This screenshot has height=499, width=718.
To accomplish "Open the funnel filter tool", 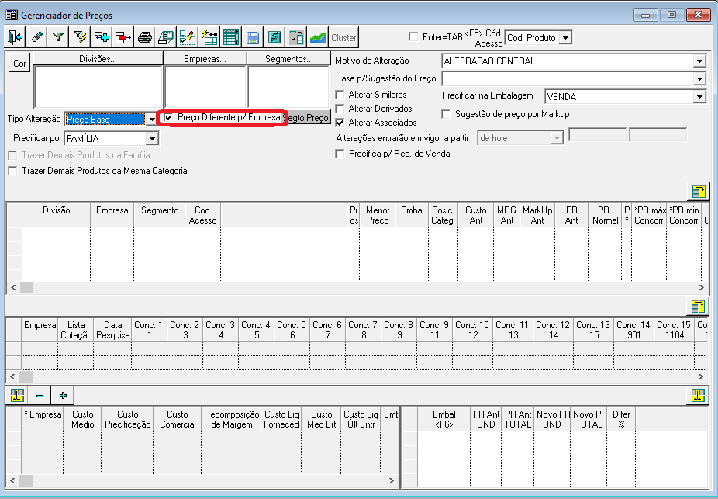I will click(x=58, y=37).
